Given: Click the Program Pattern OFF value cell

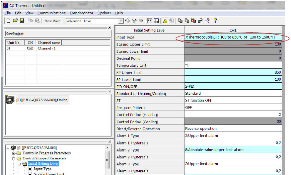Looking at the screenshot, I should coord(233,108).
